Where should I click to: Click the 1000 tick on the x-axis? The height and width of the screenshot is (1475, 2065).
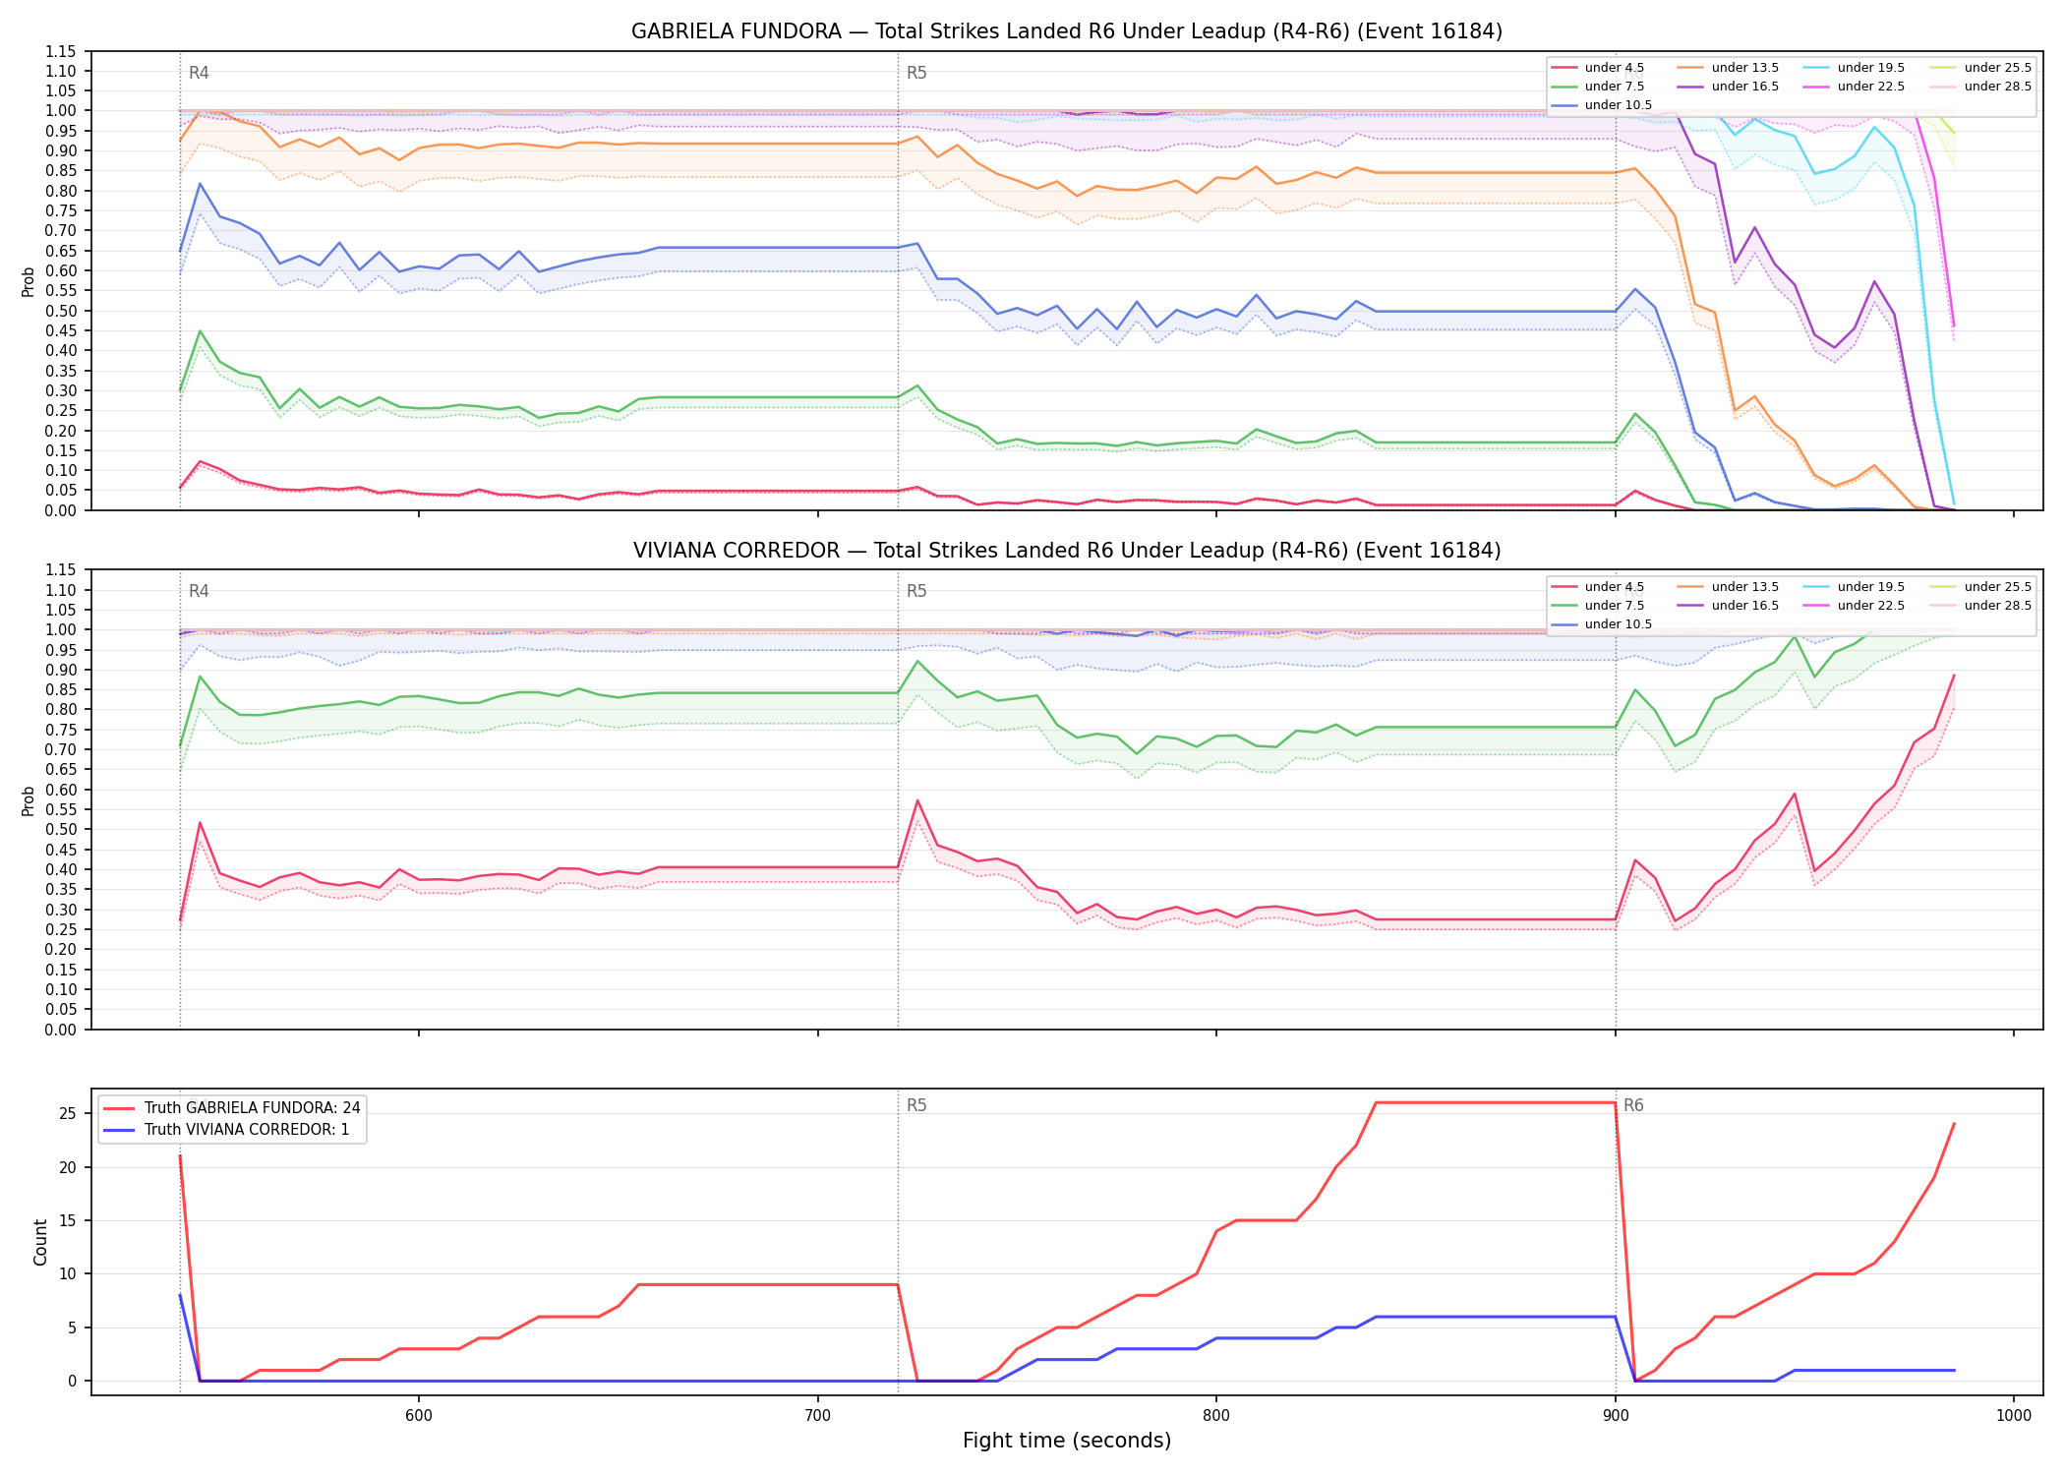(2014, 1416)
